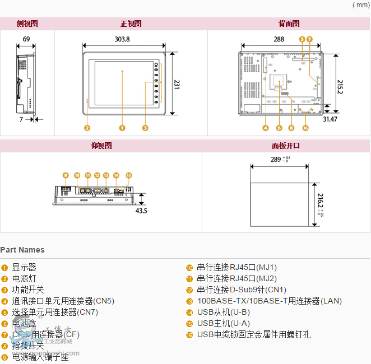
Task: Click the Part Names heading
Action: pos(22,250)
